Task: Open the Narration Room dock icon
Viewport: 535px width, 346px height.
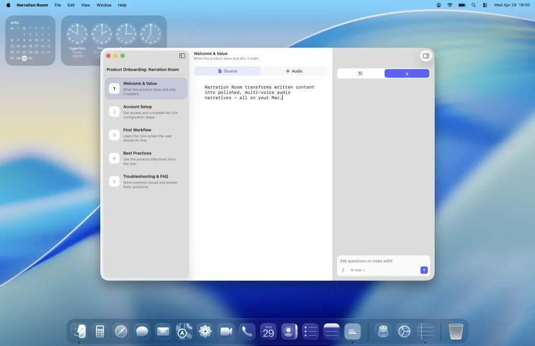Action: [353, 331]
